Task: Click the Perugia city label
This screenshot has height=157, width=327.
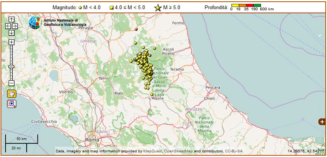Action: coord(86,27)
